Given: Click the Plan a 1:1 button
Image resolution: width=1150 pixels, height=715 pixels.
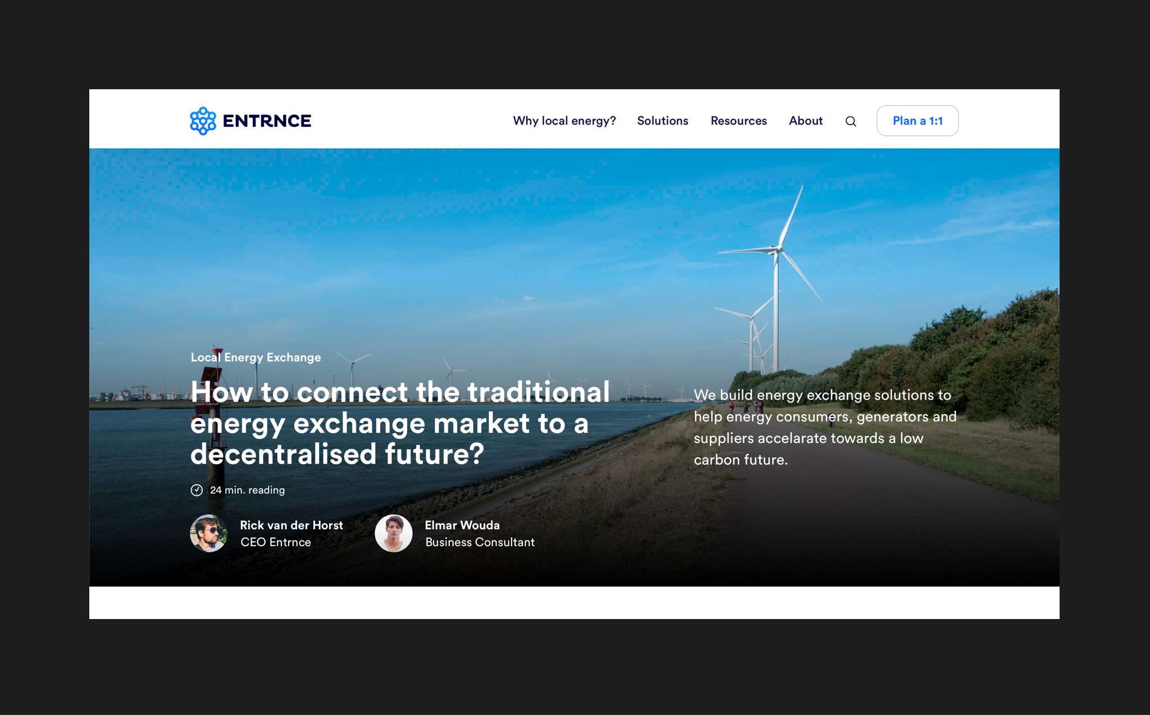Looking at the screenshot, I should (918, 121).
